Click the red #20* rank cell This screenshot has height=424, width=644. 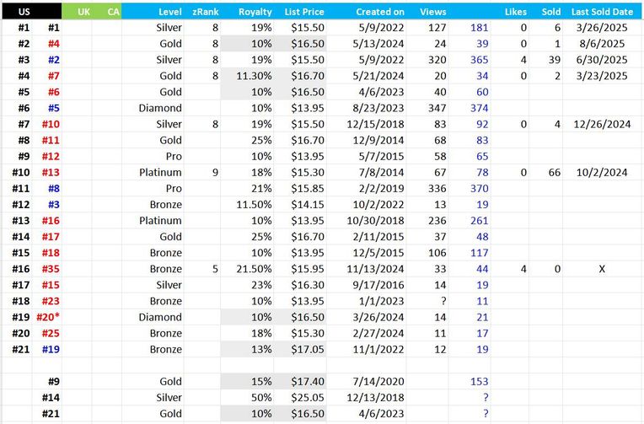(51, 317)
